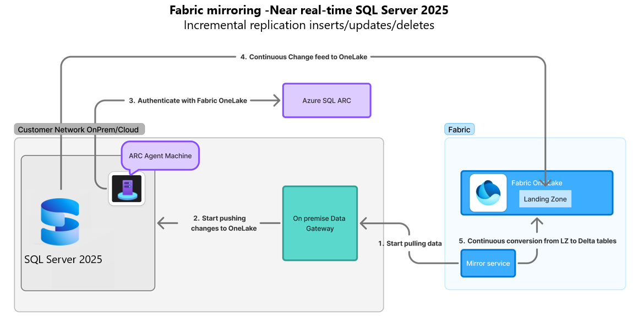Click the Continuous Change feed to OneLake label
The height and width of the screenshot is (318, 633).
[304, 57]
